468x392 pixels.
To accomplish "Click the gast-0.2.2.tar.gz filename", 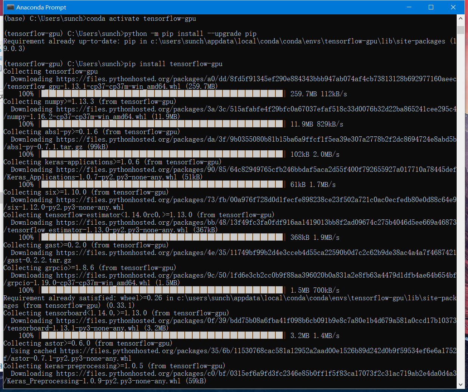I will coord(39,260).
